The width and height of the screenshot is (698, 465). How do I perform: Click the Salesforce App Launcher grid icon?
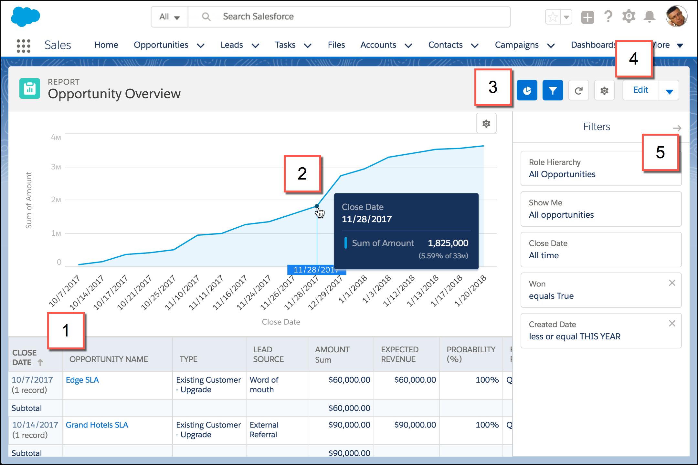pyautogui.click(x=23, y=45)
